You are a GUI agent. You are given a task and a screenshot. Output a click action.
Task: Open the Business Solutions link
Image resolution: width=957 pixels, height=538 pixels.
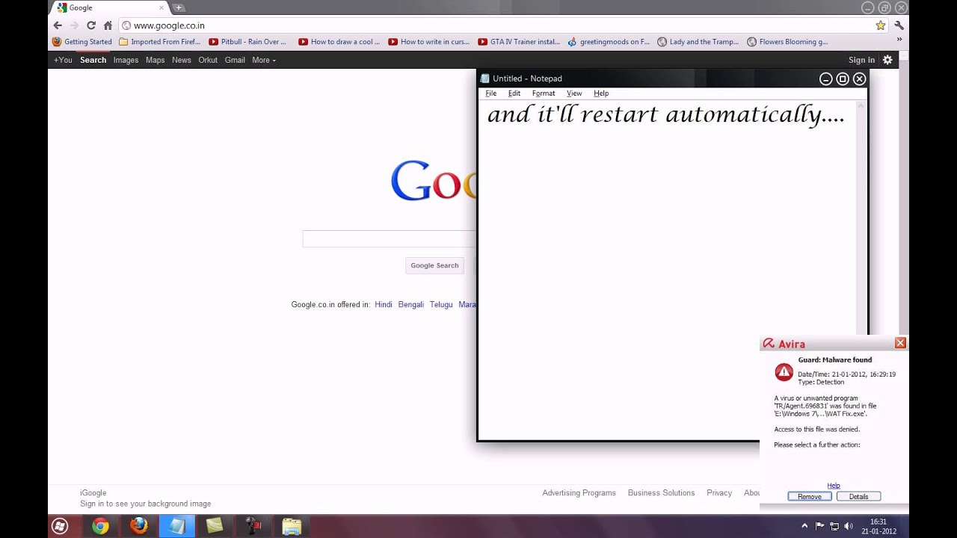(x=661, y=493)
